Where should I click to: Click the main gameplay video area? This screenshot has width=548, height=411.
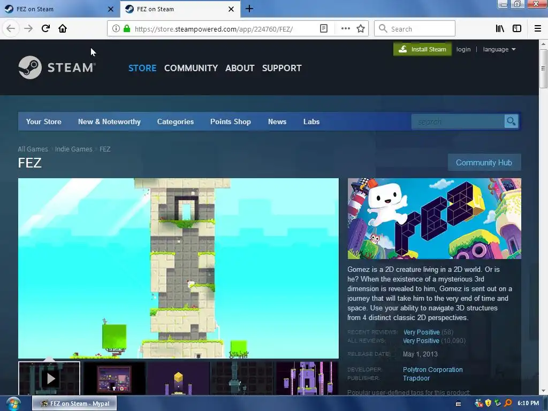coord(178,269)
